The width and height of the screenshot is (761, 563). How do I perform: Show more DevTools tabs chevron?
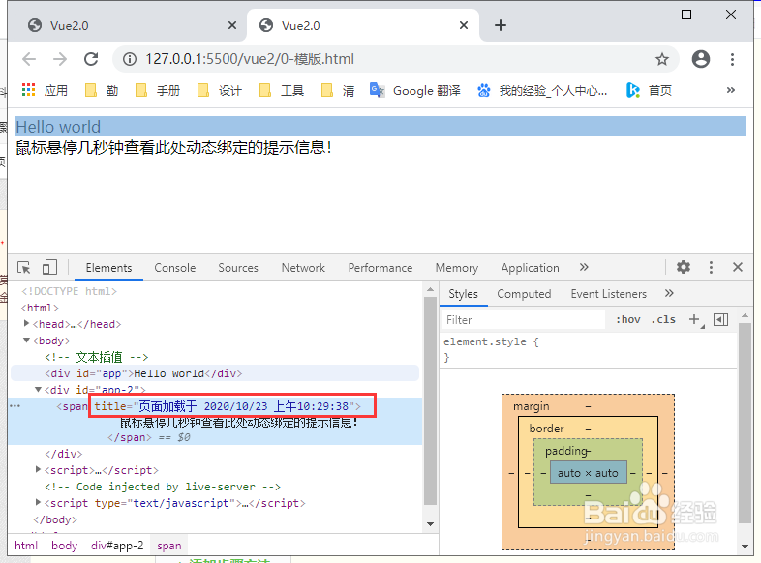pos(584,267)
